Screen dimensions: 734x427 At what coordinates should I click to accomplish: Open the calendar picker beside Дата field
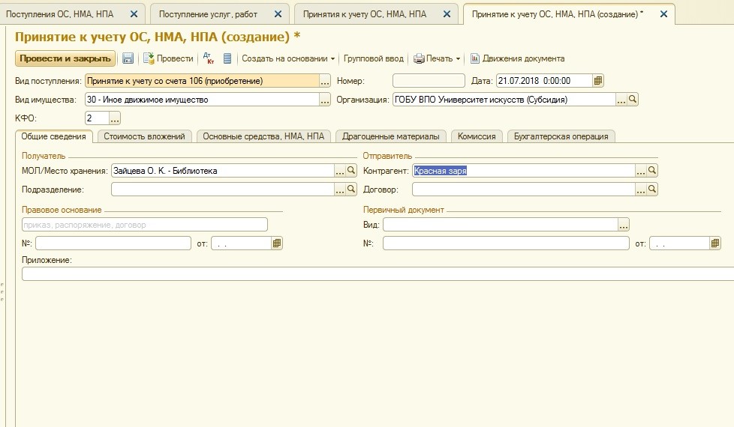click(598, 81)
